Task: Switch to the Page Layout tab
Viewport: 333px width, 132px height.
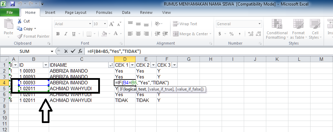Action: (x=76, y=12)
